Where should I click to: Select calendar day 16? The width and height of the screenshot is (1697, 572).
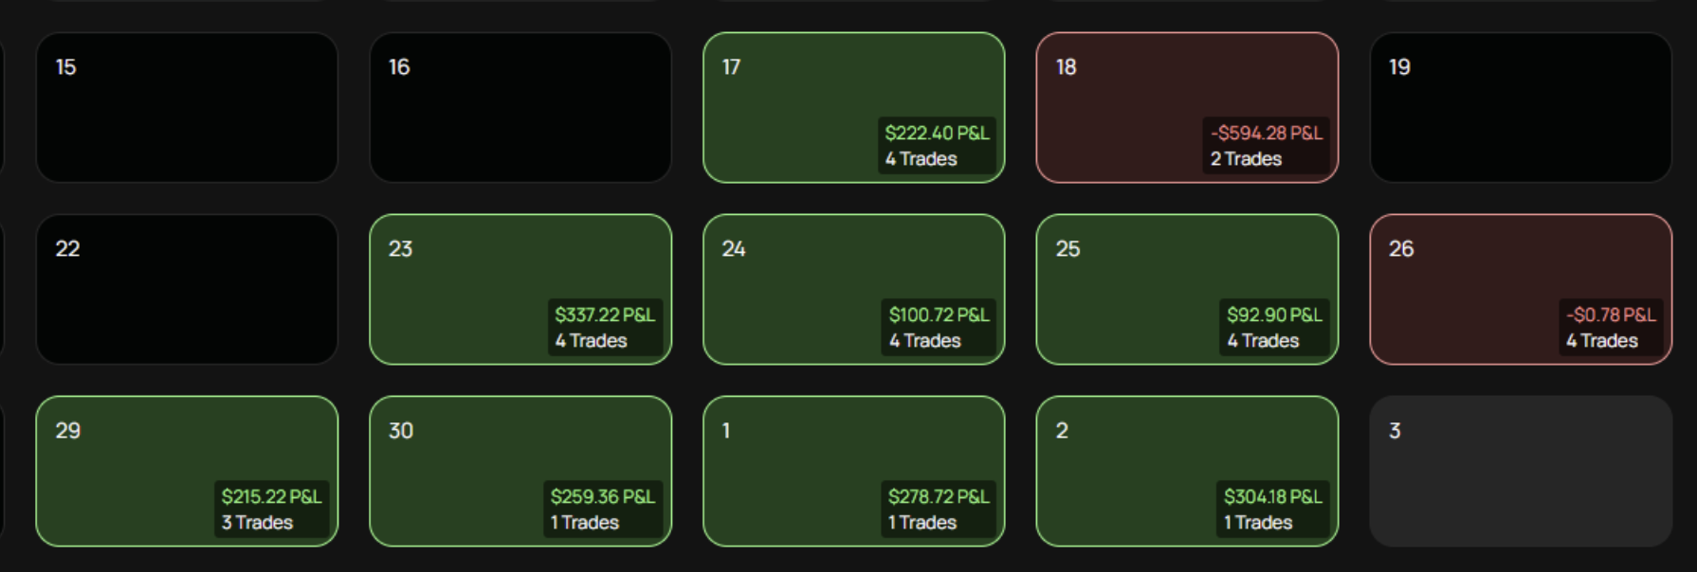tap(520, 108)
